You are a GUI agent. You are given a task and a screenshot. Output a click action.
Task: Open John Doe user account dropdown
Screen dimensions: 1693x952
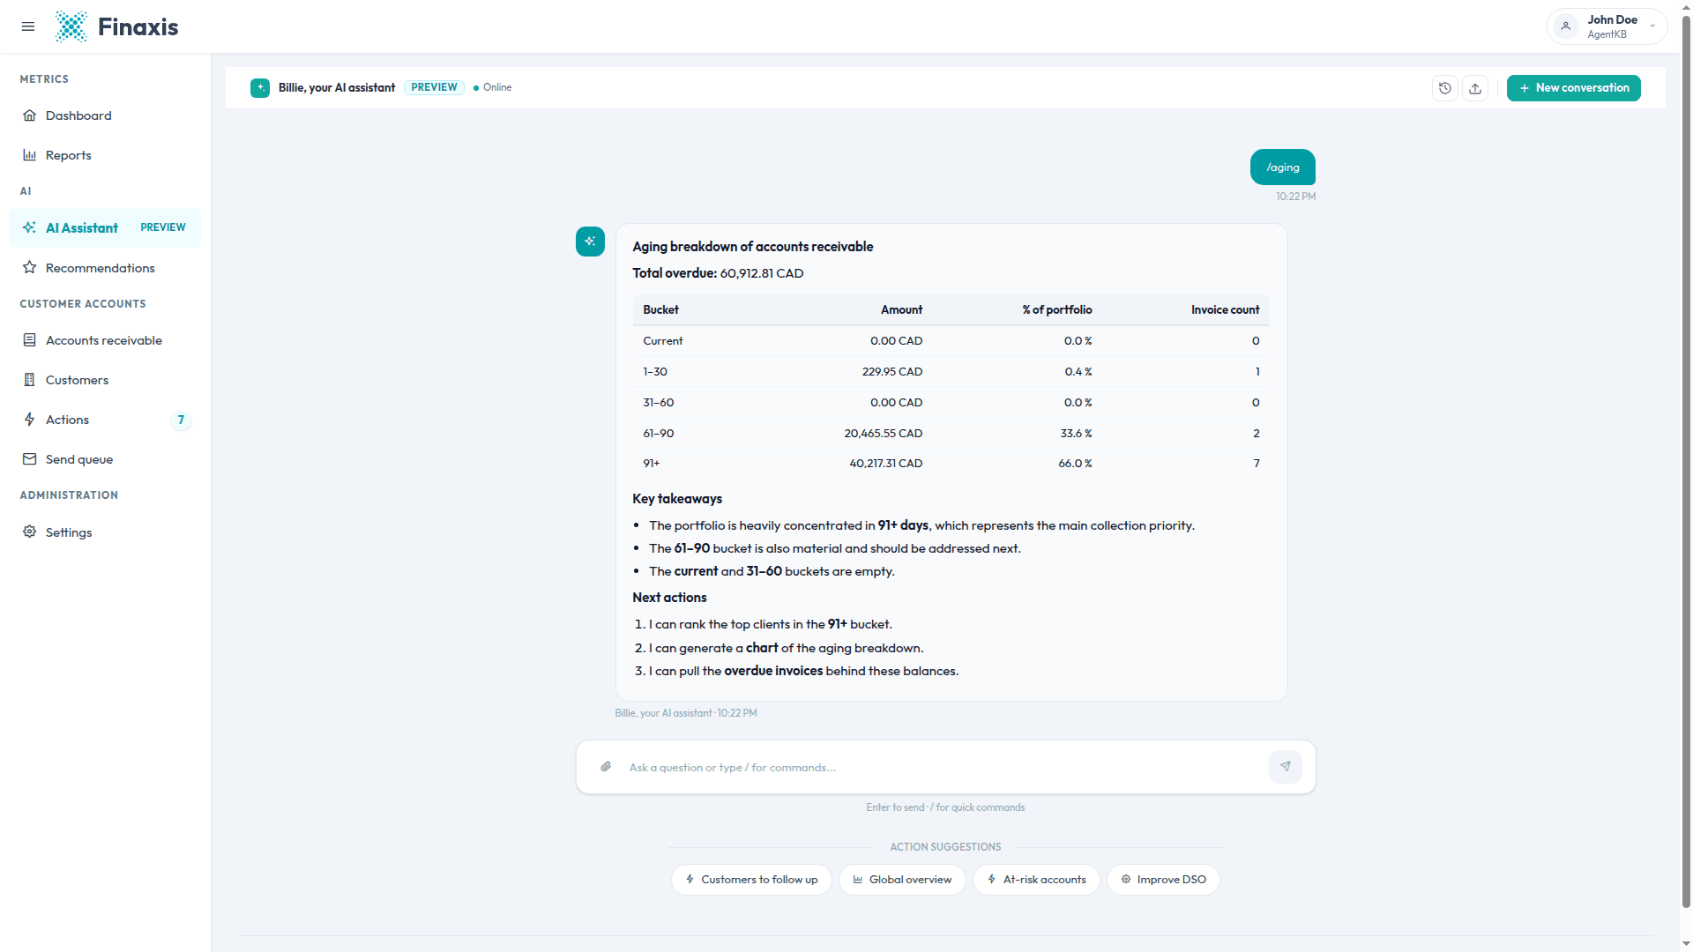click(x=1607, y=26)
